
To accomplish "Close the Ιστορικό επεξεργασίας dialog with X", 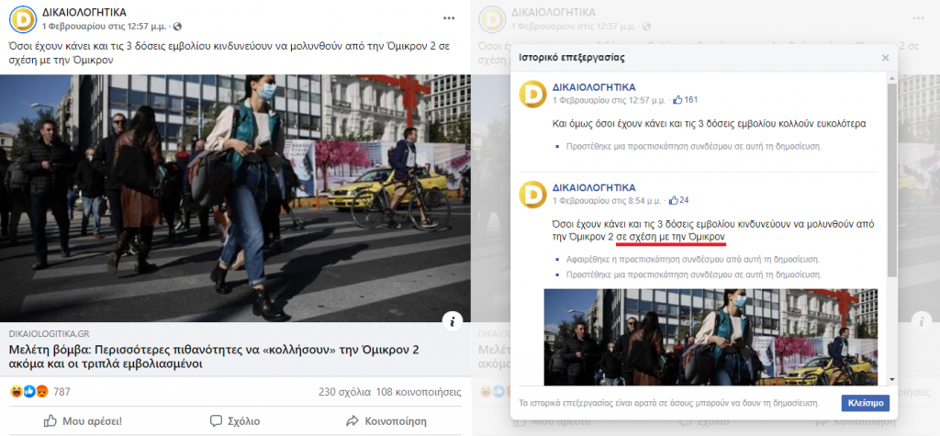I will (886, 58).
